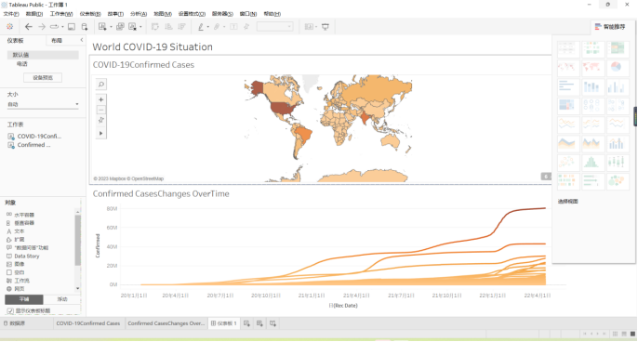Switch to the Layout (布局) pane tab
The width and height of the screenshot is (638, 342).
57,40
